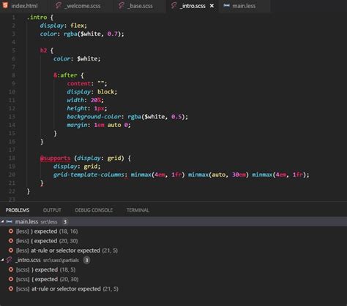347x306 pixels.
Task: Click the Sass icon on _base.scss tab
Action: (x=122, y=5)
